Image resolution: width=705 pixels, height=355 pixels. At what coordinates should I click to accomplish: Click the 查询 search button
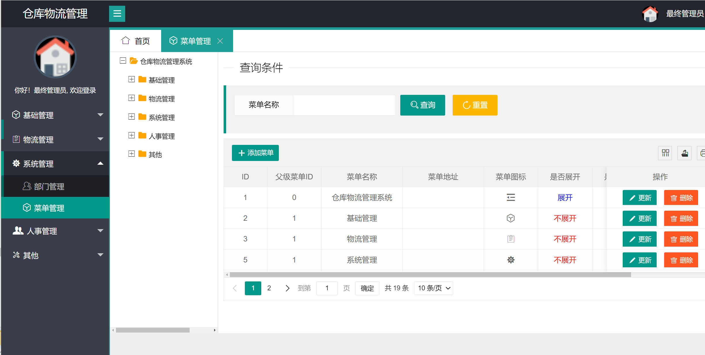tap(422, 105)
